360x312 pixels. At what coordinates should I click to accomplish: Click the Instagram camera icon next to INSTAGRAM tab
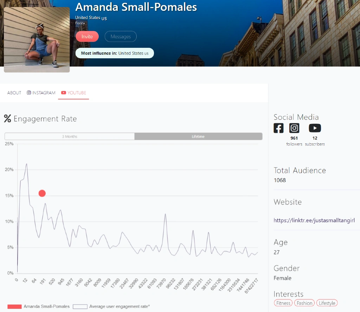click(29, 92)
